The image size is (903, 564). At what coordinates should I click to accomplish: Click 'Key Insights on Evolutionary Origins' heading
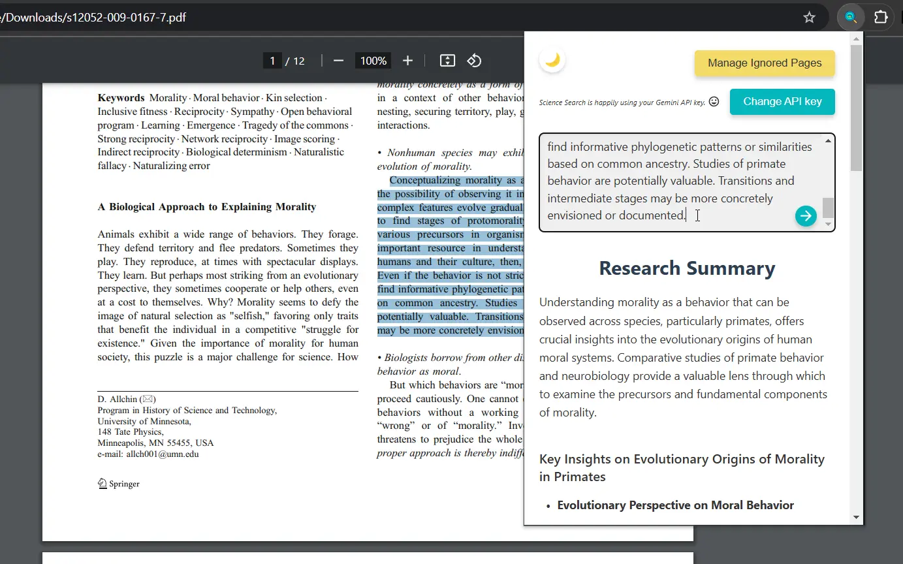pos(682,467)
